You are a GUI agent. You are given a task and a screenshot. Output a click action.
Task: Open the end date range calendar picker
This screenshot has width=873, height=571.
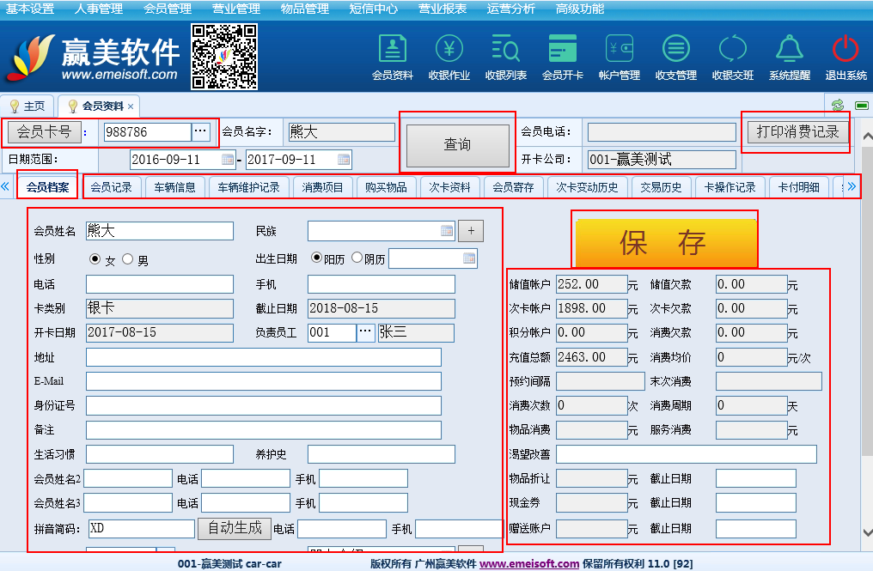344,159
